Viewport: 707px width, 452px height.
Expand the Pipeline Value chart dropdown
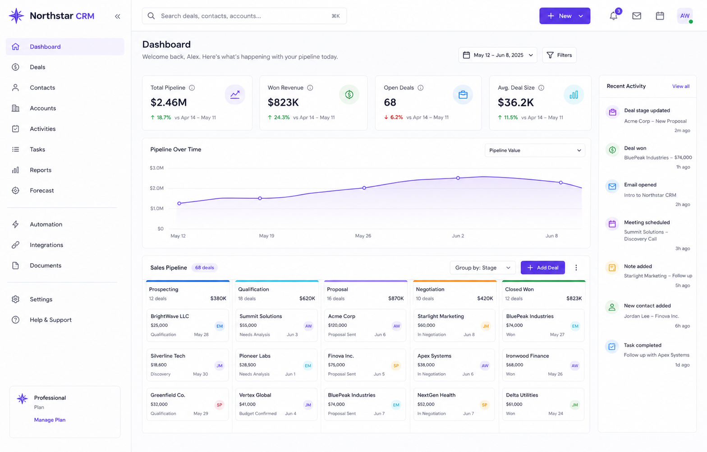coord(535,151)
